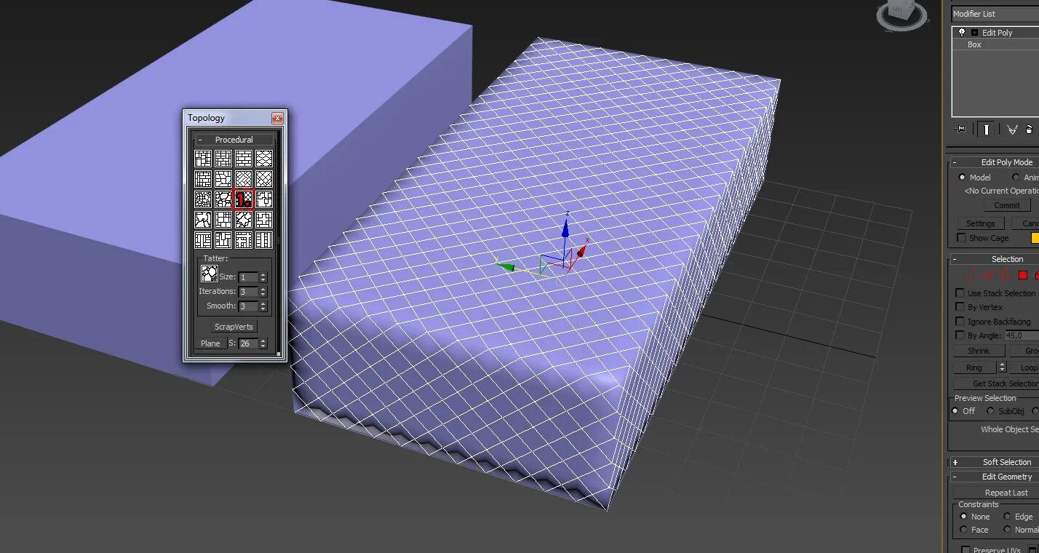Select the Edit Poly modifier icon in stack
Image resolution: width=1039 pixels, height=553 pixels.
click(963, 32)
